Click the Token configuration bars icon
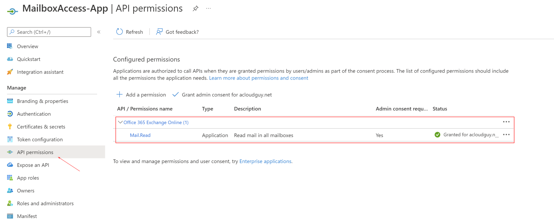Image resolution: width=554 pixels, height=224 pixels. coord(10,139)
